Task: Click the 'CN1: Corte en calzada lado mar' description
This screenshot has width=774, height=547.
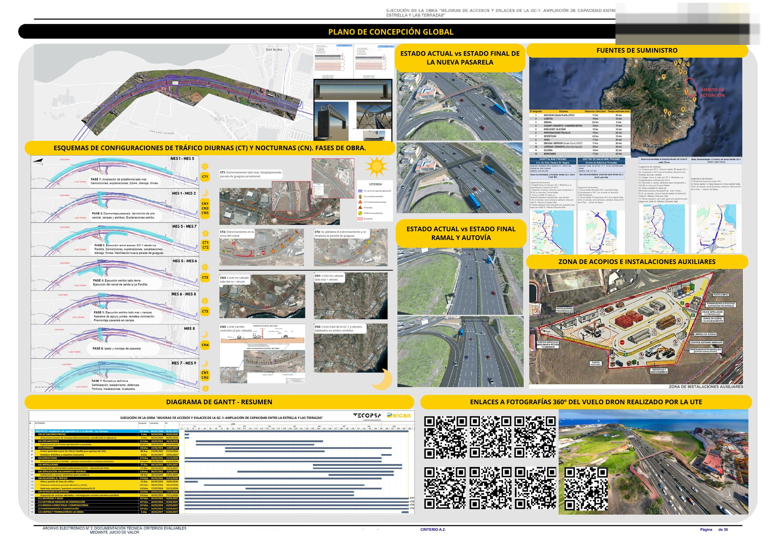Action: (x=329, y=278)
